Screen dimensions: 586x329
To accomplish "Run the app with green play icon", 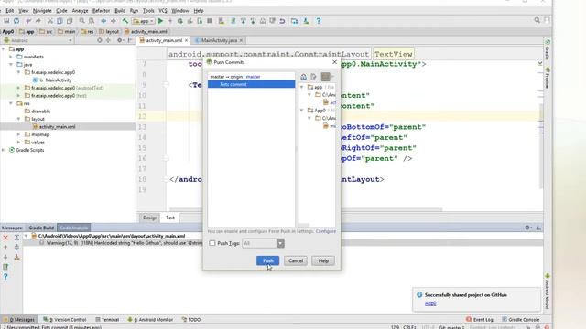I will coord(161,21).
